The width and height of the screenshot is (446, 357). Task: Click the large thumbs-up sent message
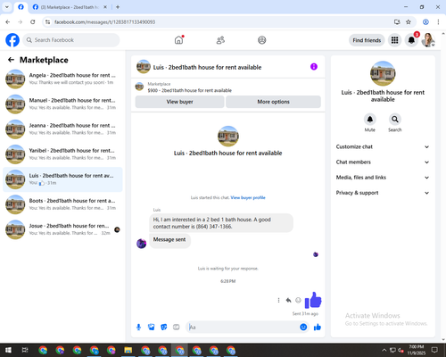click(313, 301)
